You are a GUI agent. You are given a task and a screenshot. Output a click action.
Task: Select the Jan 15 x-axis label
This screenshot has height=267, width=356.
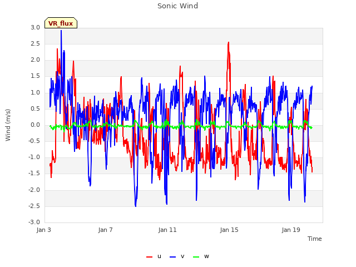(x=229, y=230)
